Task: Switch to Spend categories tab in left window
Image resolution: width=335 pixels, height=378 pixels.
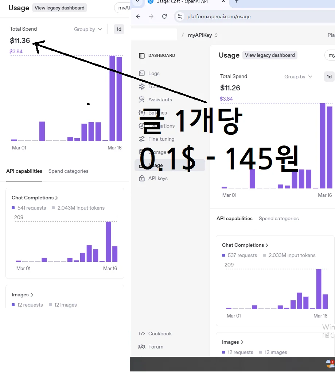Action: click(68, 171)
